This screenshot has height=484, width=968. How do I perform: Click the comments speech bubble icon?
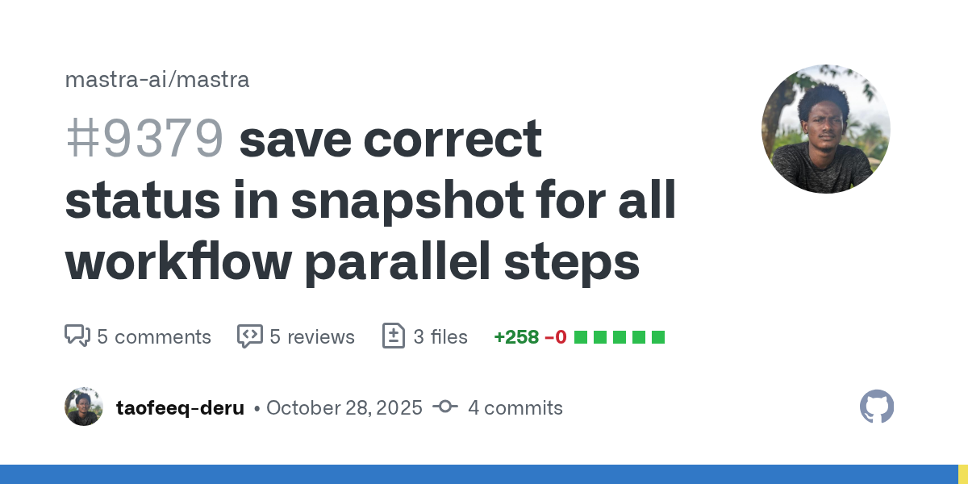tap(77, 336)
